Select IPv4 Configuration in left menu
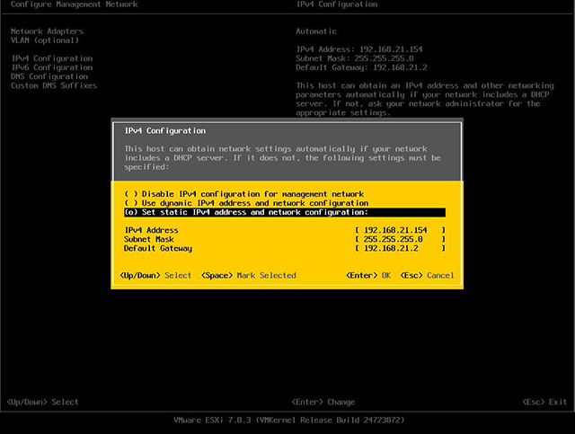575x434 pixels. click(x=52, y=58)
